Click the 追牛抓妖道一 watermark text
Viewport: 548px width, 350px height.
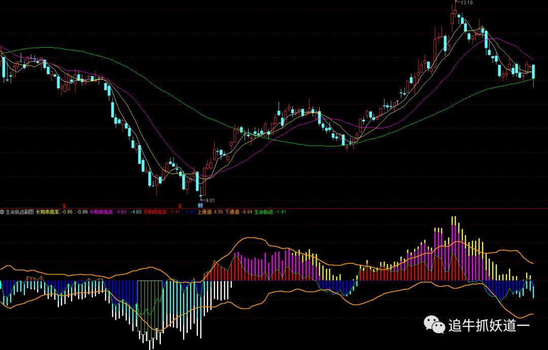[489, 325]
